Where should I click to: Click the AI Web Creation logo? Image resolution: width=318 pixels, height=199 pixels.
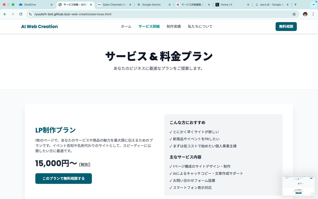coord(40,26)
